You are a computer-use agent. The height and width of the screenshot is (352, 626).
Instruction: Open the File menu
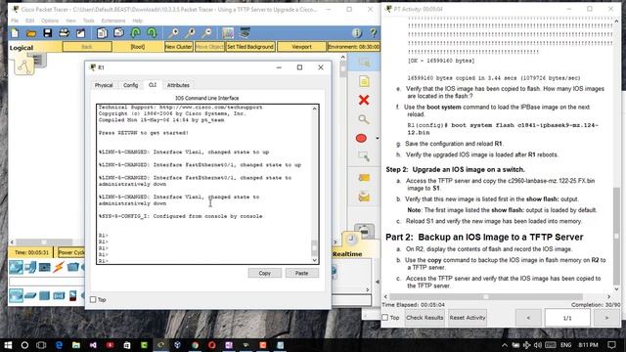15,21
